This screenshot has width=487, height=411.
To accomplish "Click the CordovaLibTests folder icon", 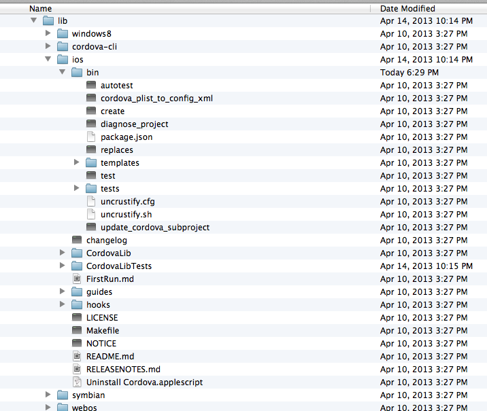I will [x=77, y=266].
